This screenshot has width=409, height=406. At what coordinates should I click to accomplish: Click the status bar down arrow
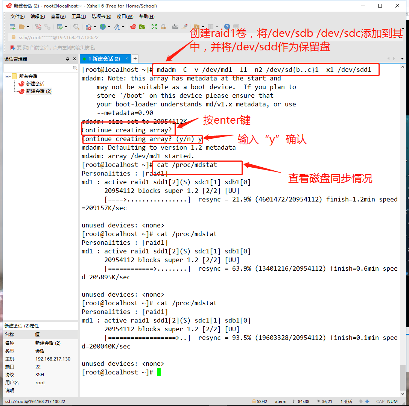pos(367,401)
